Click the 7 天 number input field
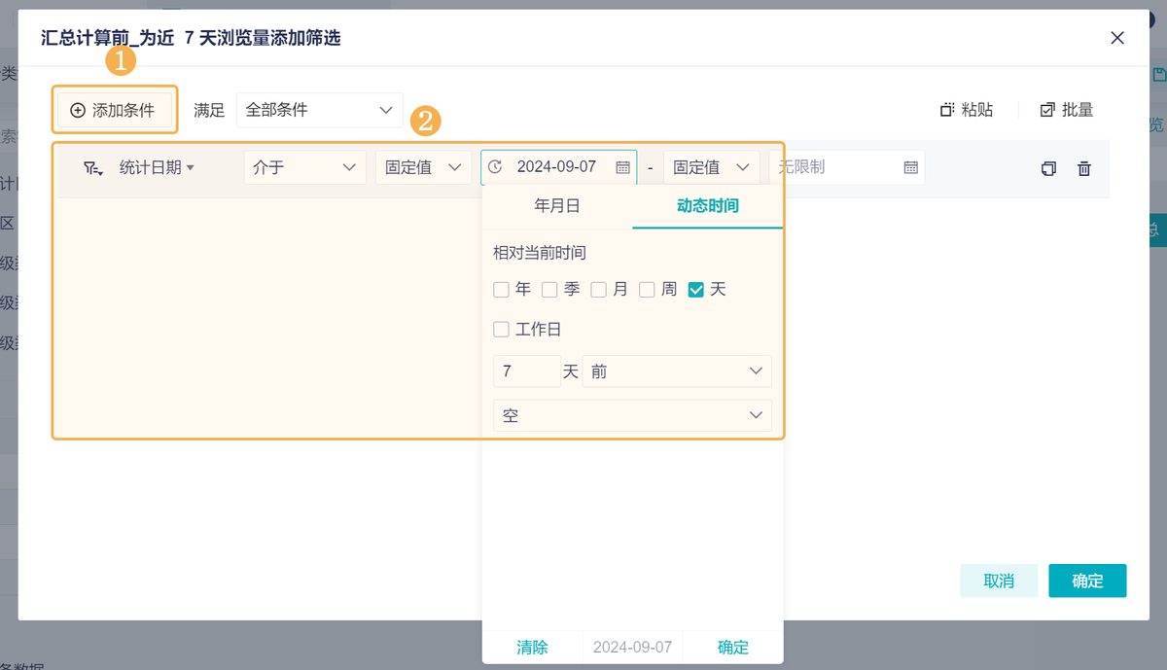1167x670 pixels. tap(526, 370)
